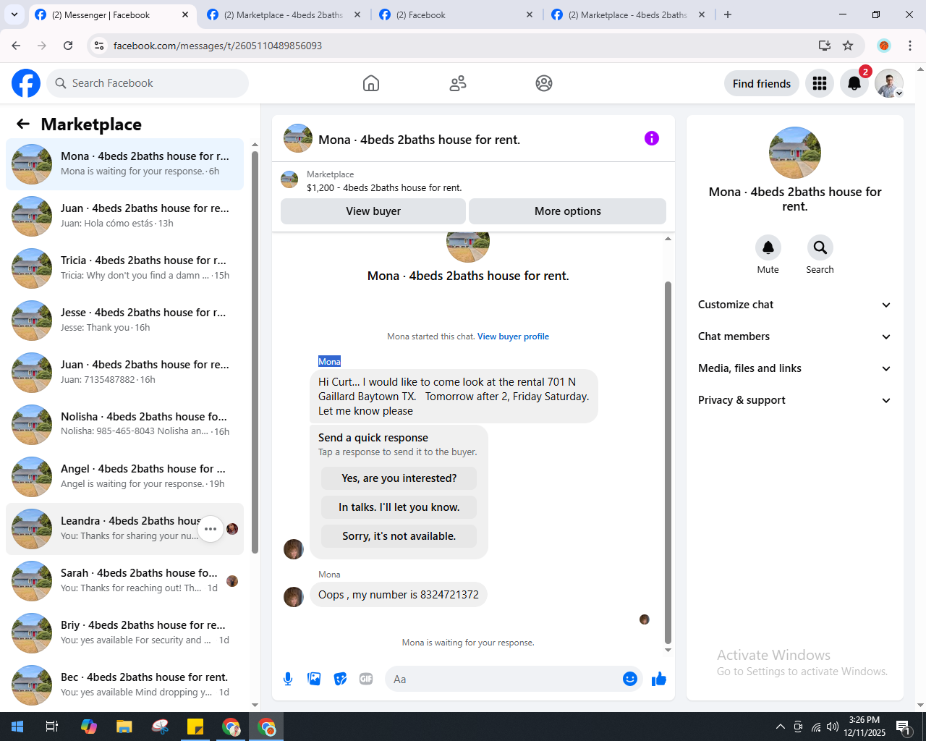Screen dimensions: 926x741
Task: Choose a sticker icon
Action: [x=340, y=679]
